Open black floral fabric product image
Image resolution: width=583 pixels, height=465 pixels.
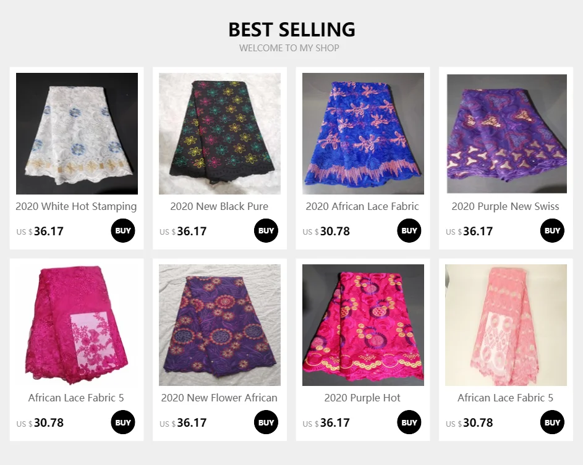219,134
